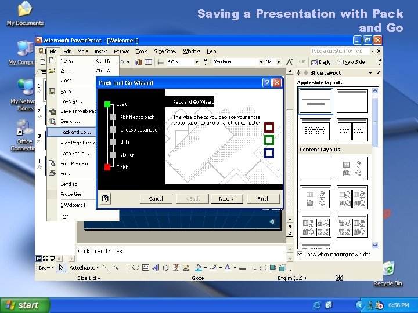Click the My Documents desktop icon
Screen dimensions: 418x313
(26, 13)
